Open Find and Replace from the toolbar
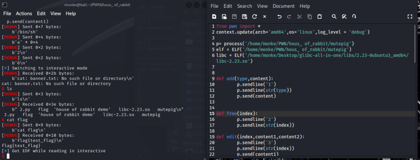The height and width of the screenshot is (160, 420). 344,17
